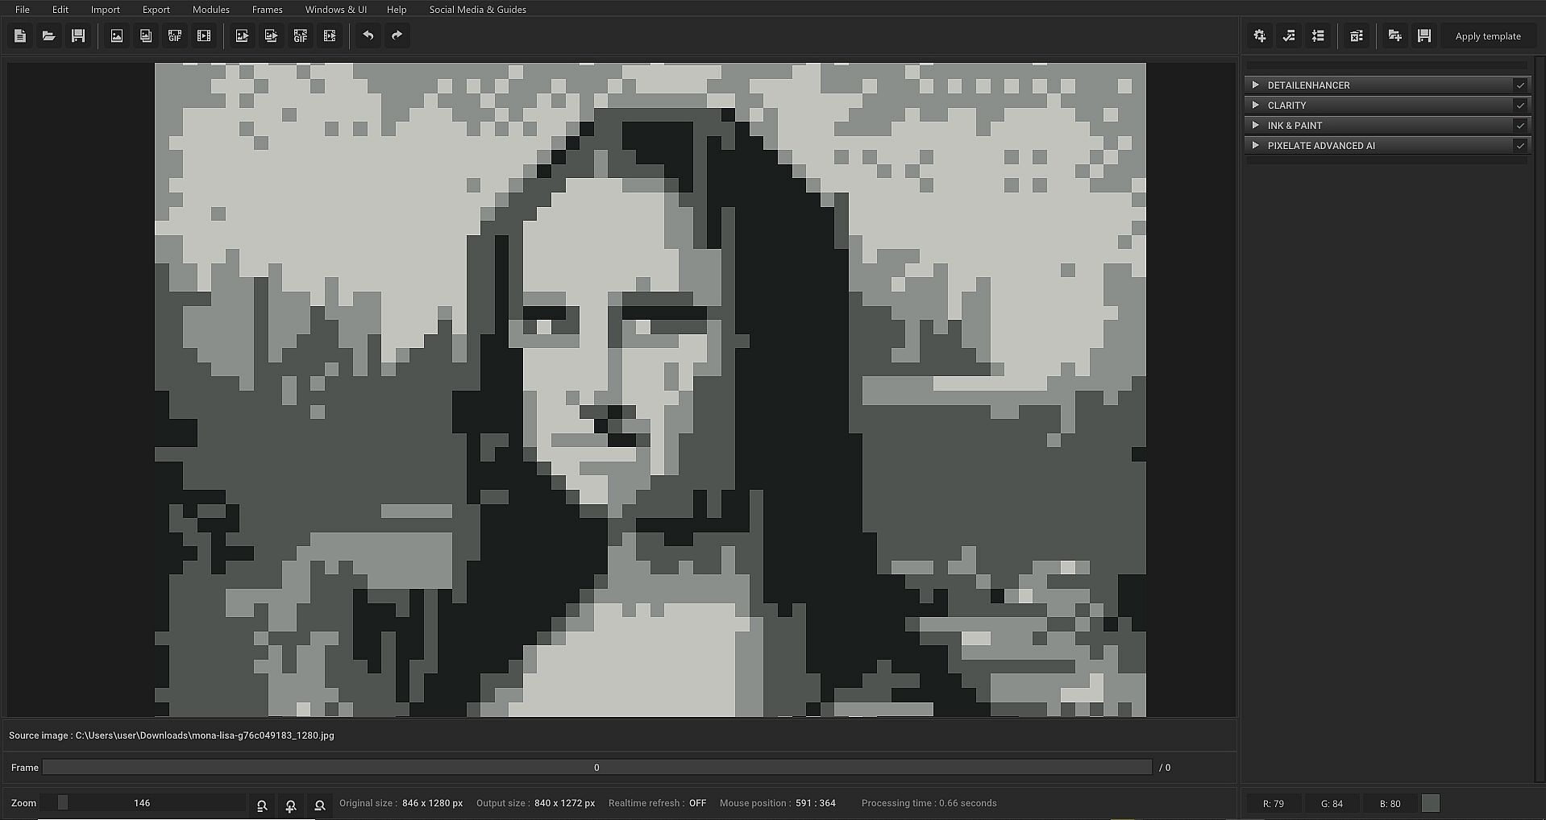The image size is (1546, 820).
Task: Export as GIF animation (GIF with arrow)
Action: pyautogui.click(x=301, y=35)
